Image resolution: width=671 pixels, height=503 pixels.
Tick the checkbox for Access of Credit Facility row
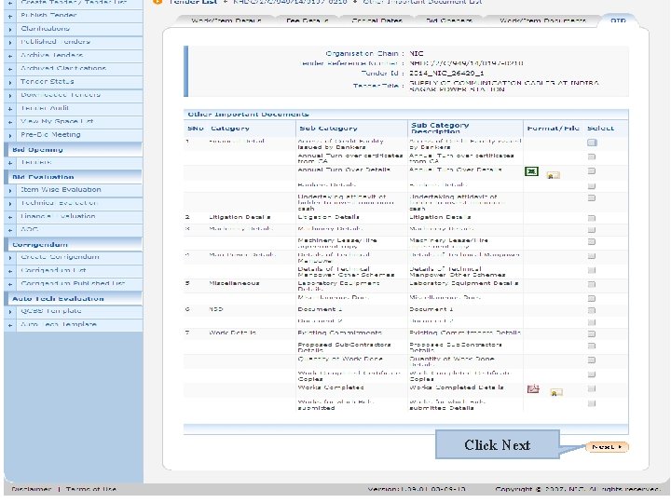(x=592, y=143)
